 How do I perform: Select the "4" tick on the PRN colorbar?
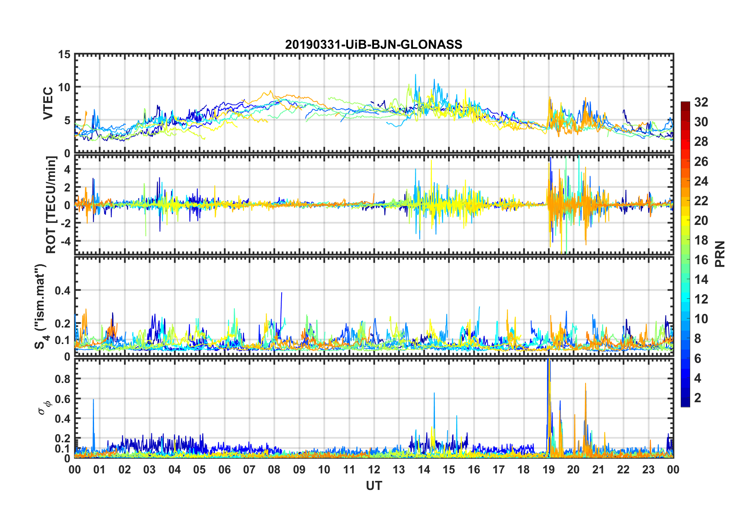pyautogui.click(x=698, y=378)
